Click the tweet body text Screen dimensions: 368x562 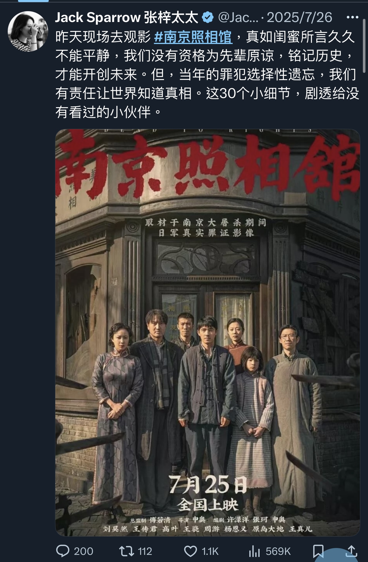point(207,74)
